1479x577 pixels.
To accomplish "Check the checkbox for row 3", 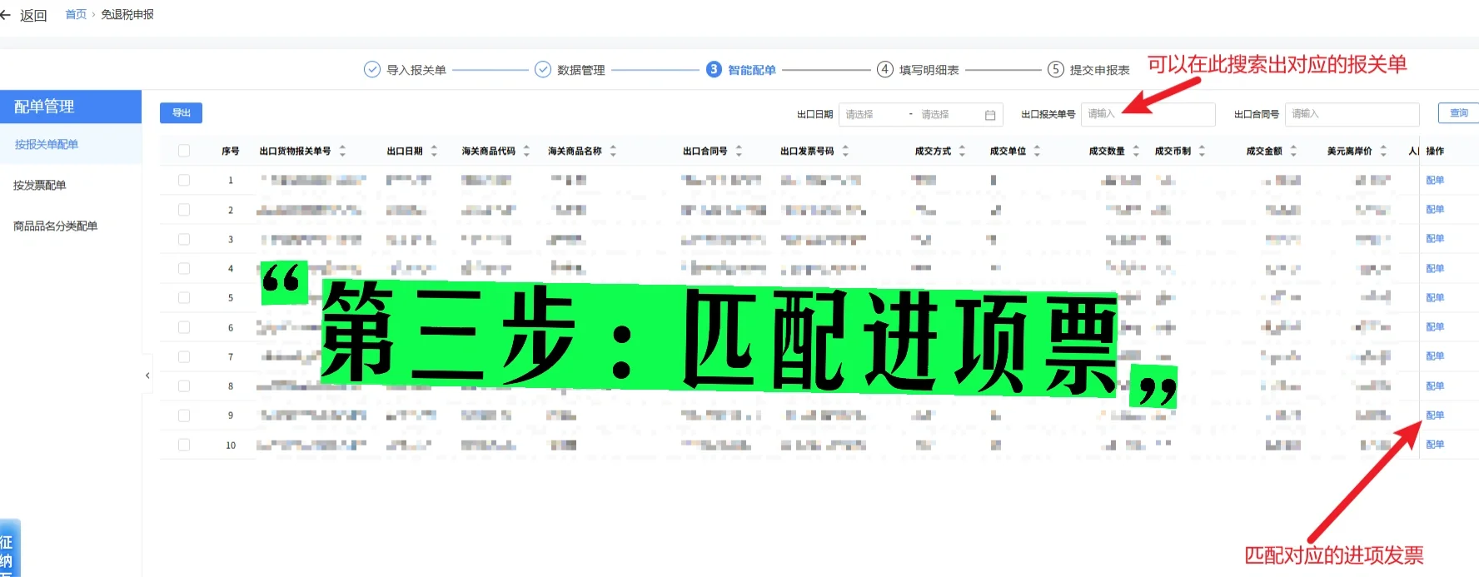I will pos(184,239).
